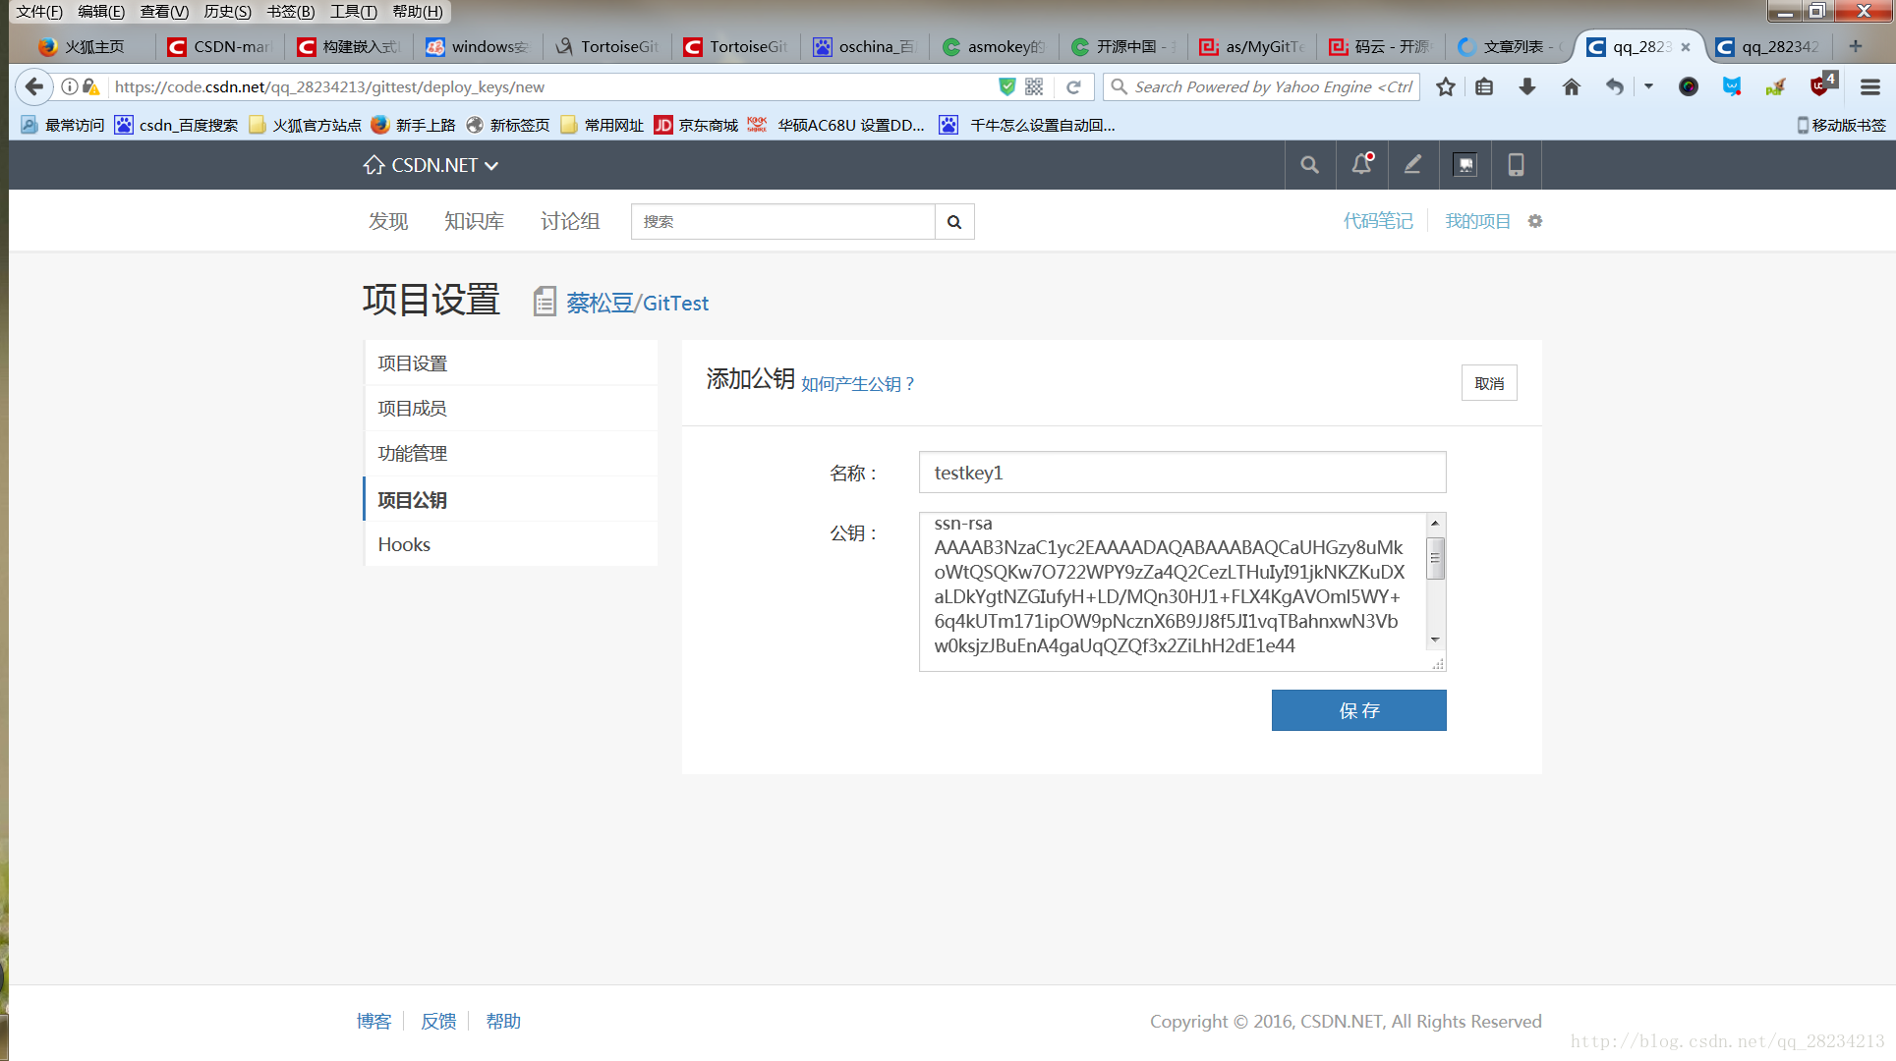Select Hooks in the sidebar

(x=511, y=544)
